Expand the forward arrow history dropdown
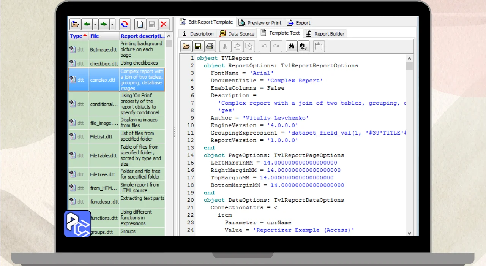Viewport: 486px width, 266px height. [x=112, y=25]
